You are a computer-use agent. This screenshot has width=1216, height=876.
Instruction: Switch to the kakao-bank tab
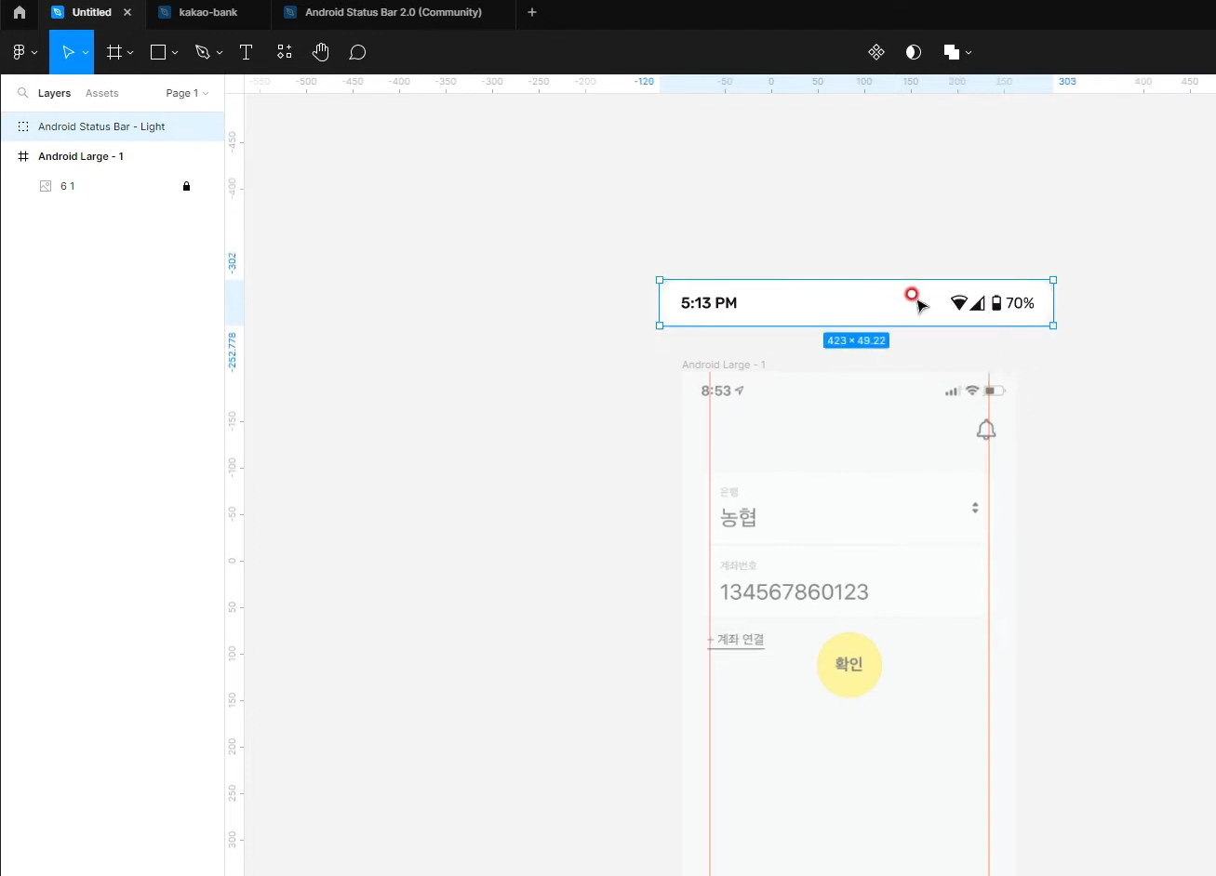(208, 12)
